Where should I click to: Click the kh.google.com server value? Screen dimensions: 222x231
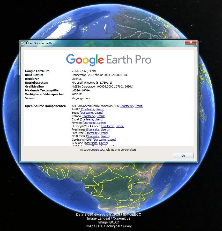(81, 98)
